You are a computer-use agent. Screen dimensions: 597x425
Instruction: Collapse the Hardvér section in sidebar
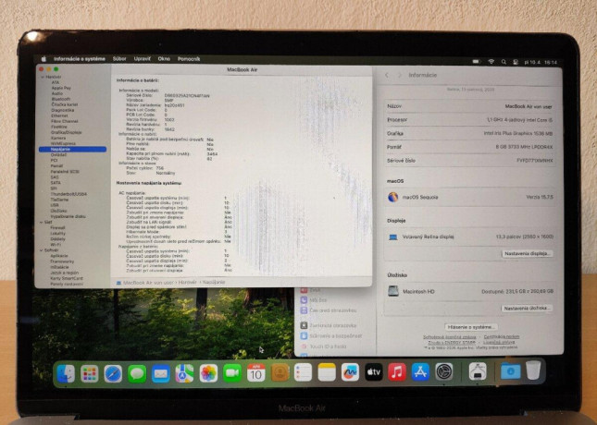point(43,77)
